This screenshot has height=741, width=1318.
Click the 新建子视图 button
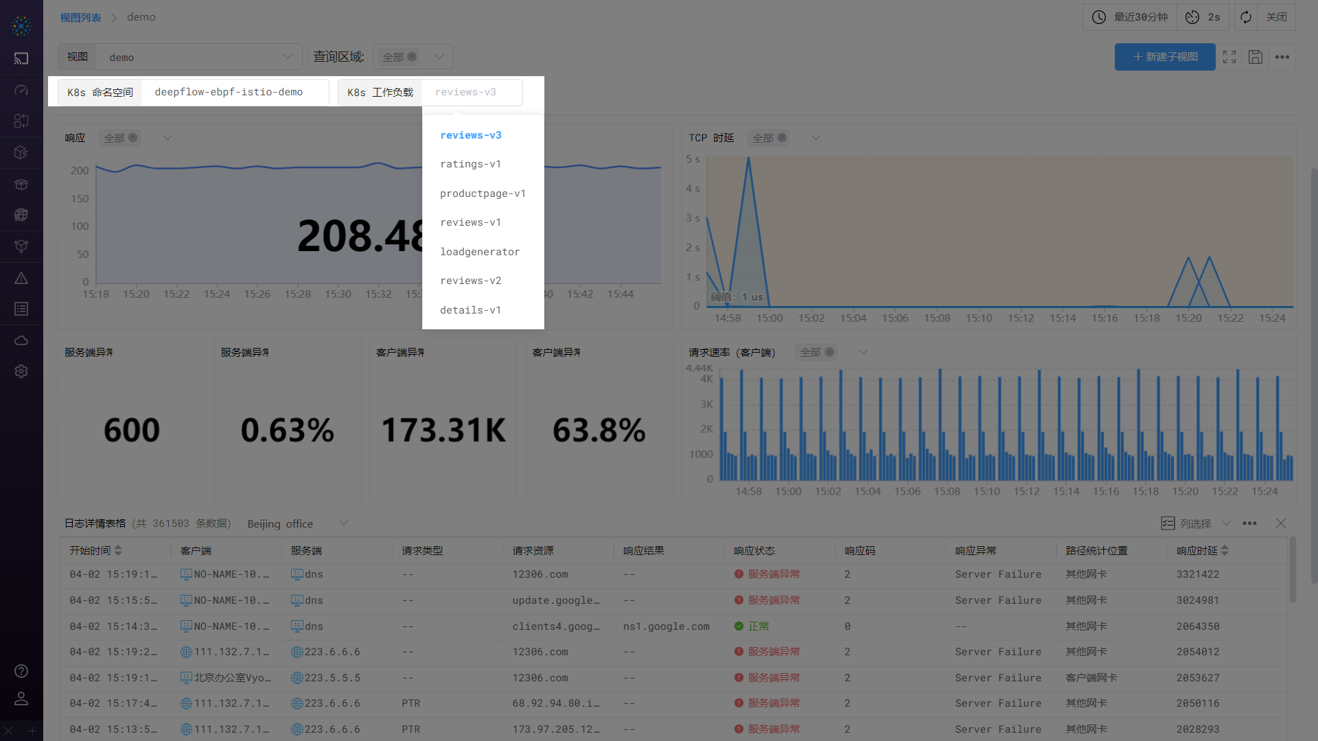1165,57
